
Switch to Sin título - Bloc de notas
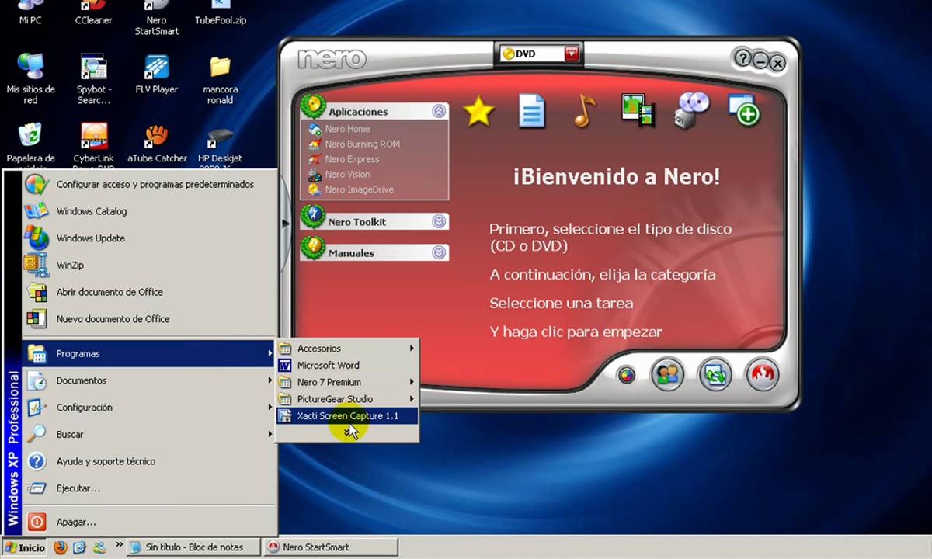193,547
